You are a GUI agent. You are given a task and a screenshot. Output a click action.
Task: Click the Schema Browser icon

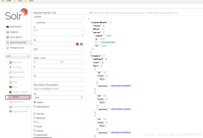pyautogui.click(x=11, y=107)
